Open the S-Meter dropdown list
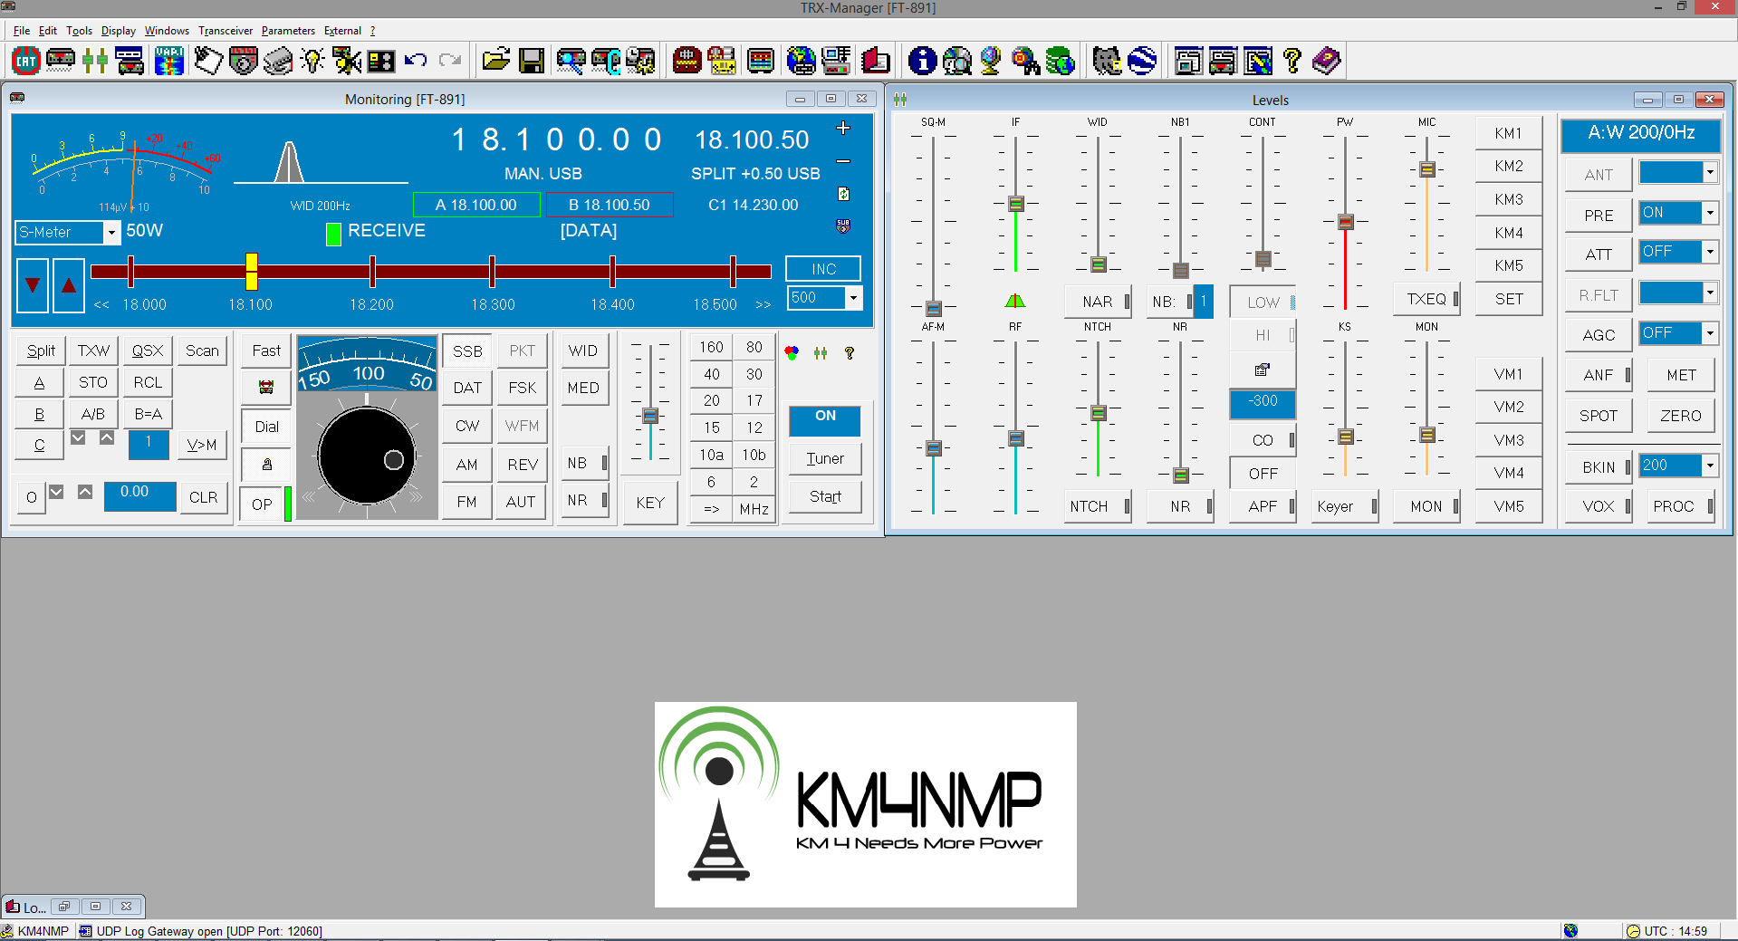1738x941 pixels. pos(111,233)
